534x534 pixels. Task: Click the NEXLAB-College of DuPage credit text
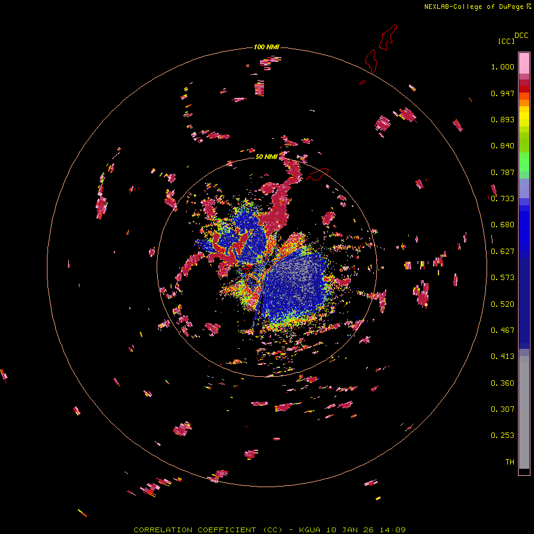coord(473,7)
